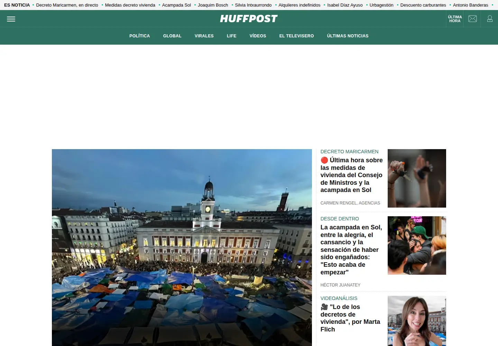Screen dimensions: 498x346
Task: Open trending topic Descuento carburantes
Action: tap(423, 5)
